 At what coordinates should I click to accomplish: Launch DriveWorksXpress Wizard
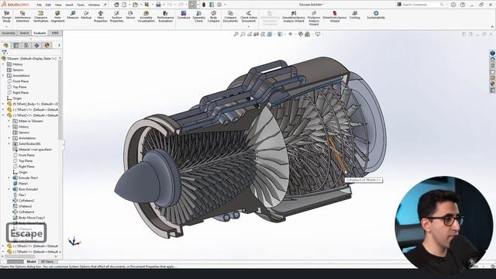[x=335, y=16]
